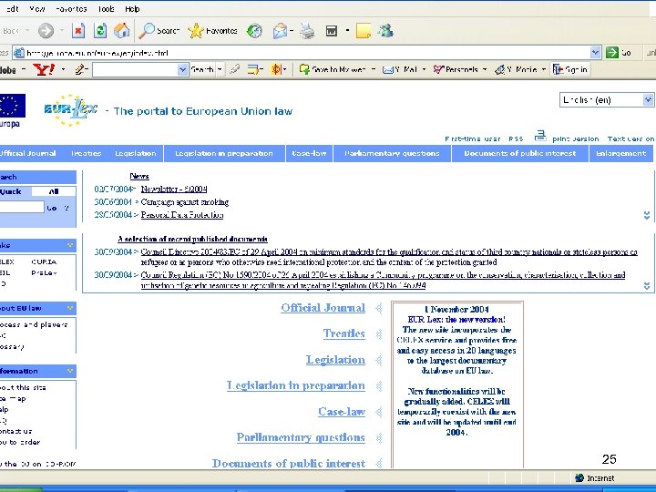Screen dimensions: 656x492
Task: Click the Yahoo toolbar pencil icon
Action: tap(80, 69)
